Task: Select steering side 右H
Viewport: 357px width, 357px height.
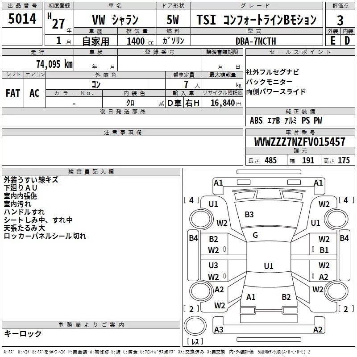Action: 192,103
